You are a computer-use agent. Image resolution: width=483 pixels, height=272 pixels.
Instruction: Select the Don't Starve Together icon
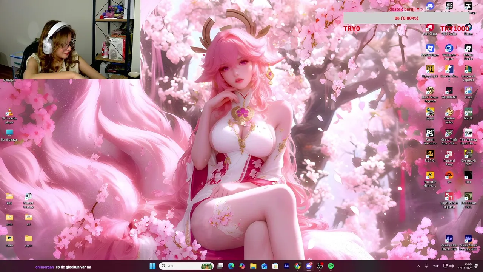click(x=430, y=94)
